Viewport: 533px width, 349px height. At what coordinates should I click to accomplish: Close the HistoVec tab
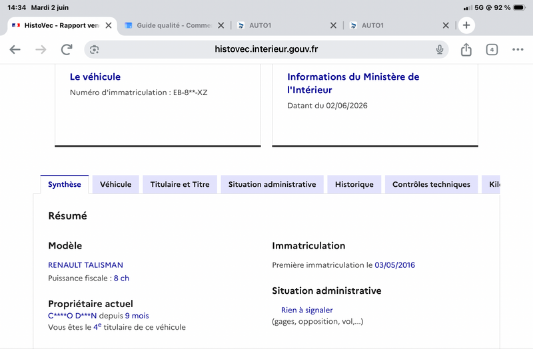[109, 25]
